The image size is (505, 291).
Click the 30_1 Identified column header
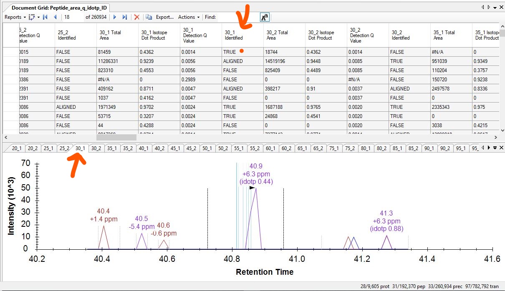(242, 35)
